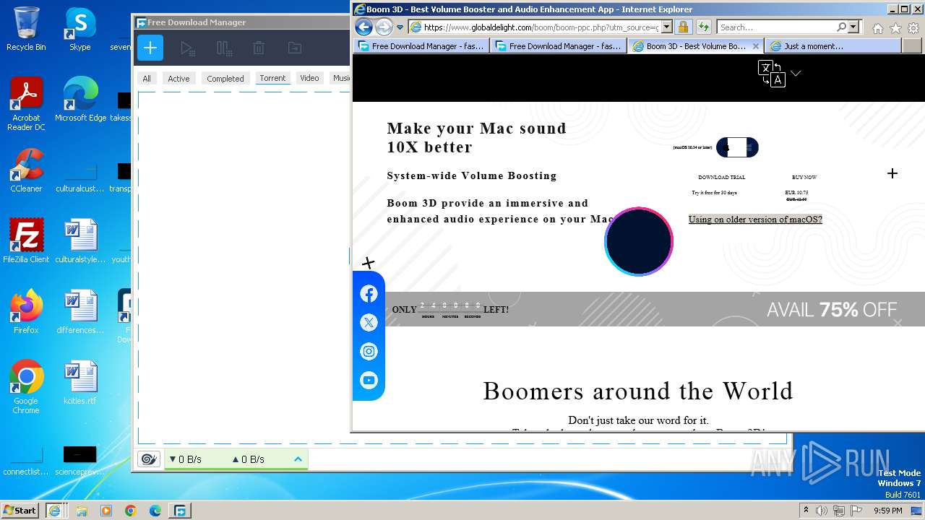Viewport: 925px width, 520px height.
Task: Click the delete trash icon in FDM toolbar
Action: point(259,48)
